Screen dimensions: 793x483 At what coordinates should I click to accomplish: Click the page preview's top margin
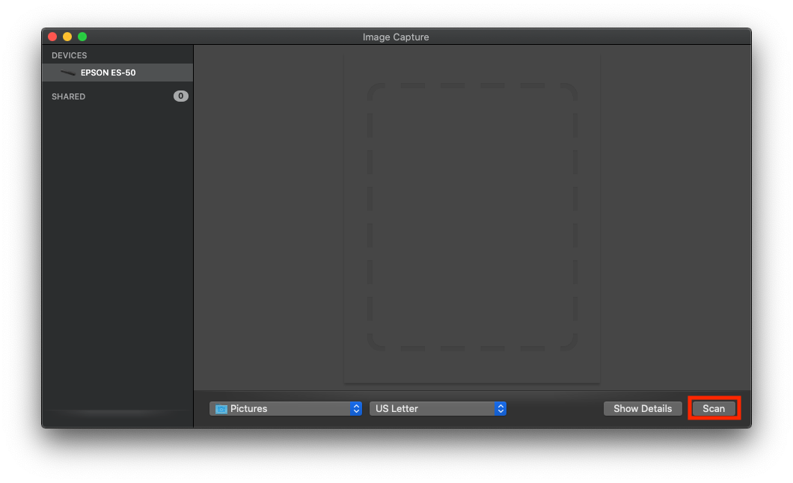pos(471,67)
